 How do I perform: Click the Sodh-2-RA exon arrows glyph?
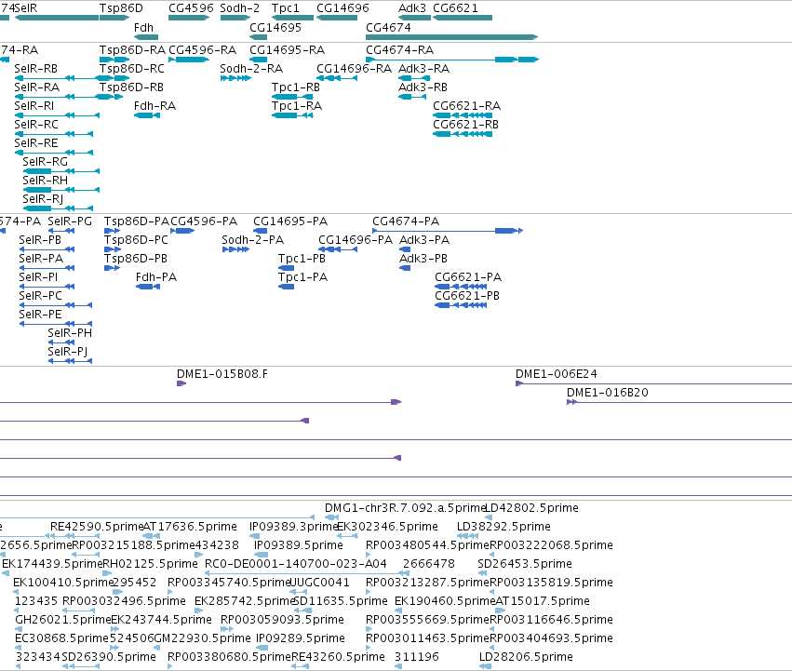coord(235,78)
